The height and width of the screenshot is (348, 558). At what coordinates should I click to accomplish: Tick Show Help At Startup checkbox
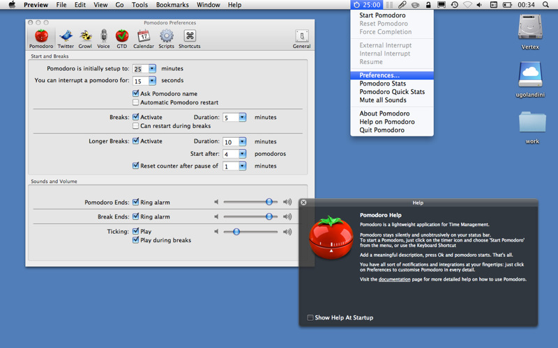coord(310,318)
